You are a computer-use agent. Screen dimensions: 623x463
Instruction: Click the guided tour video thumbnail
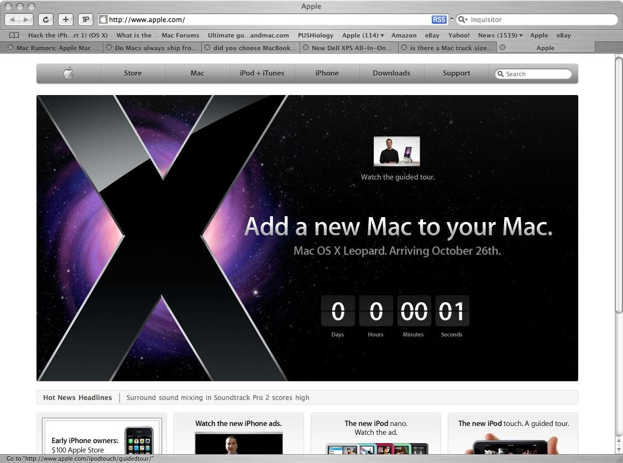click(x=397, y=151)
